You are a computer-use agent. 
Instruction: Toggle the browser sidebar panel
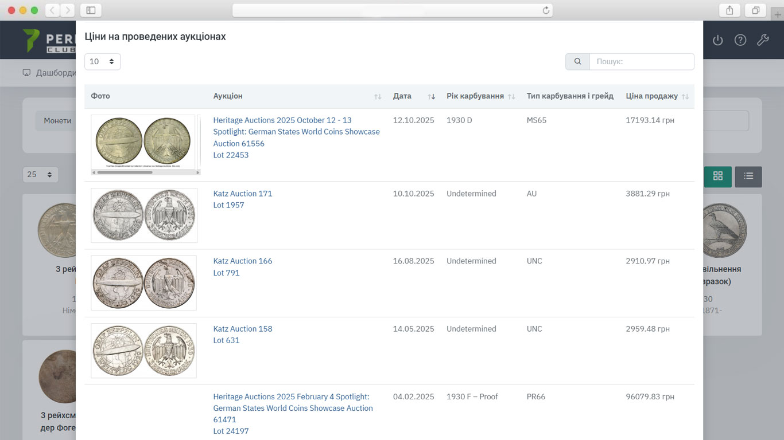click(91, 10)
